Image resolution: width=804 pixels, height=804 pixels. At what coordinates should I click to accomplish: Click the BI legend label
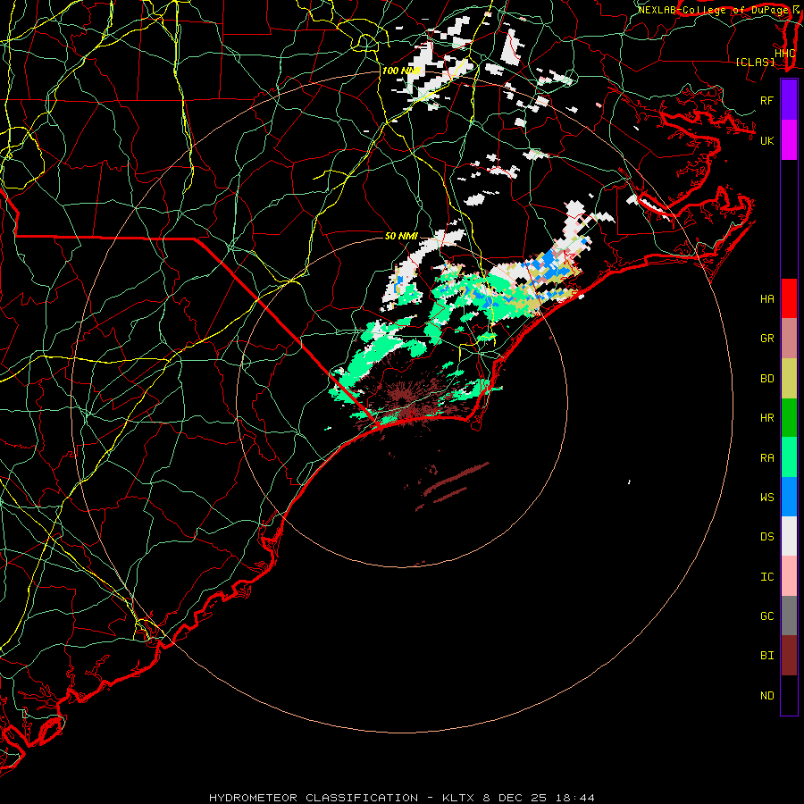click(x=767, y=656)
